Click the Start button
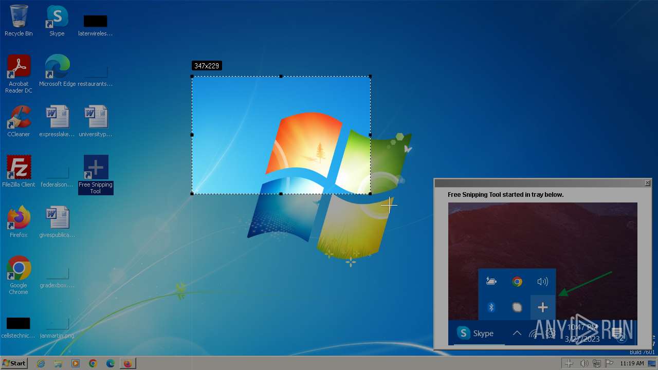 click(x=14, y=363)
